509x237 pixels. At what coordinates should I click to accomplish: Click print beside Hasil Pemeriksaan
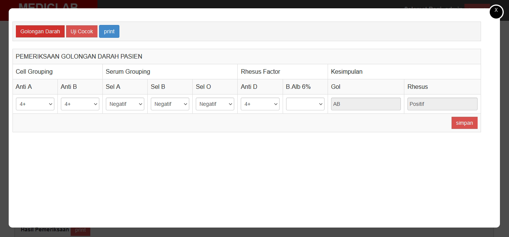pos(80,230)
